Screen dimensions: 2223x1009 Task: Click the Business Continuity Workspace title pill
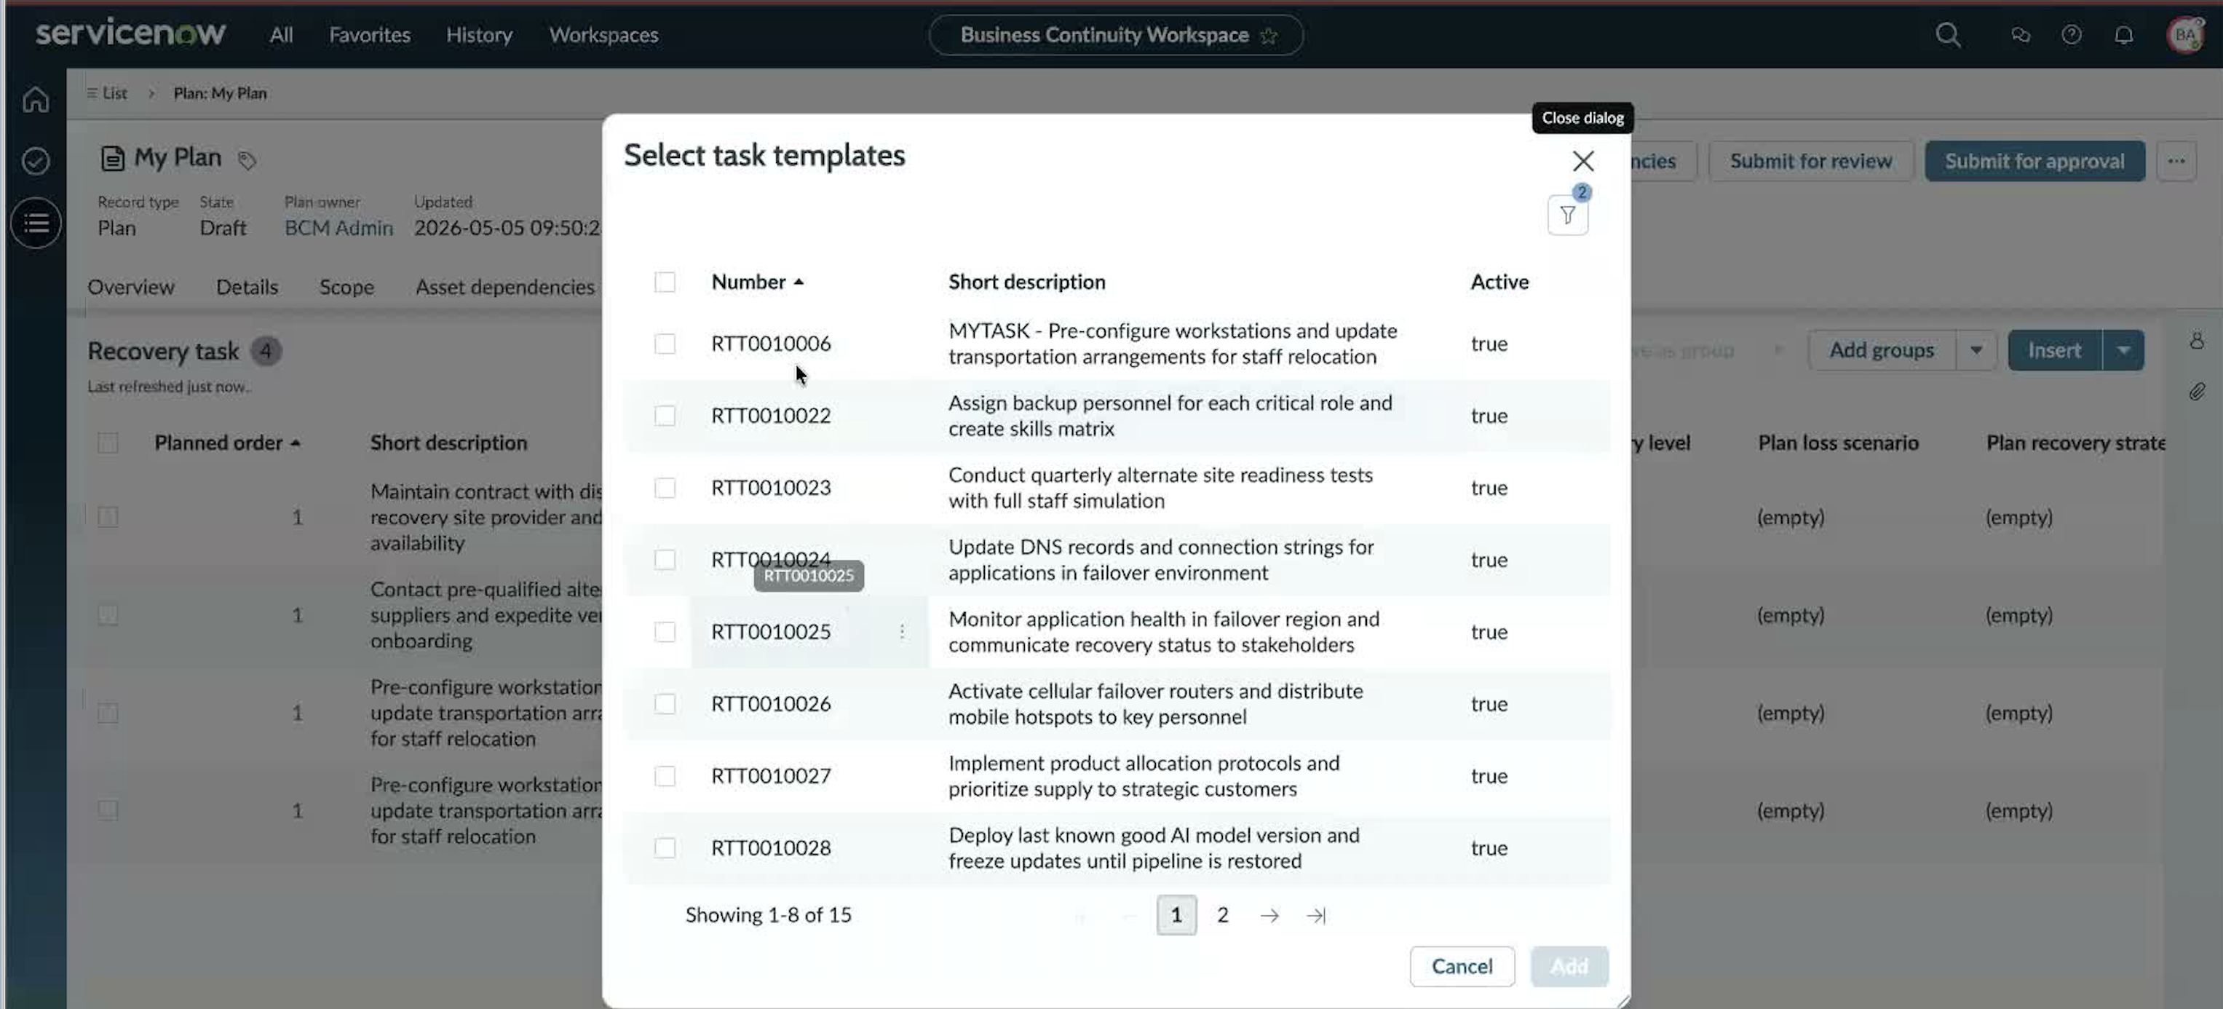pyautogui.click(x=1115, y=36)
